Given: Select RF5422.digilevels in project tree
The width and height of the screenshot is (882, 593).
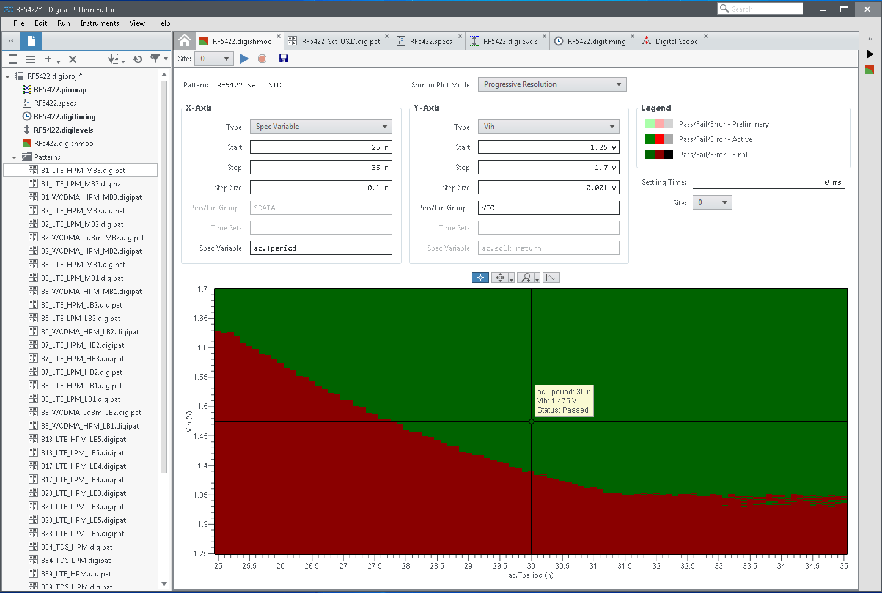Looking at the screenshot, I should click(63, 130).
